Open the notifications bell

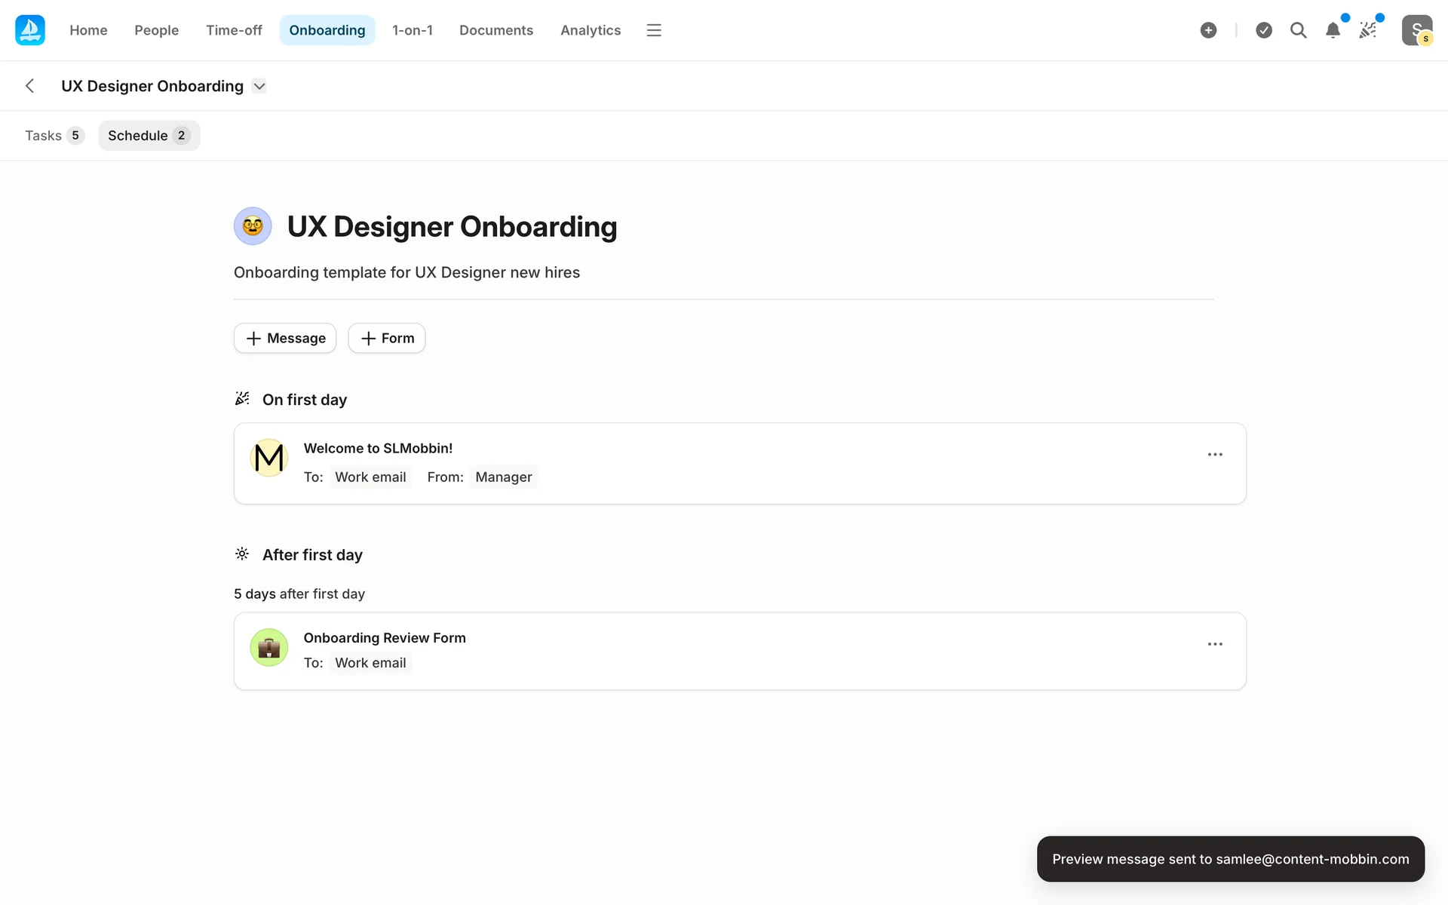point(1333,30)
